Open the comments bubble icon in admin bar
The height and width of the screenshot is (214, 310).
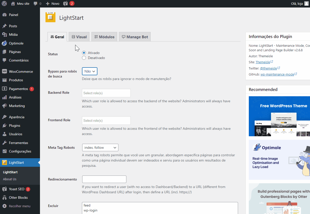(x=35, y=3)
